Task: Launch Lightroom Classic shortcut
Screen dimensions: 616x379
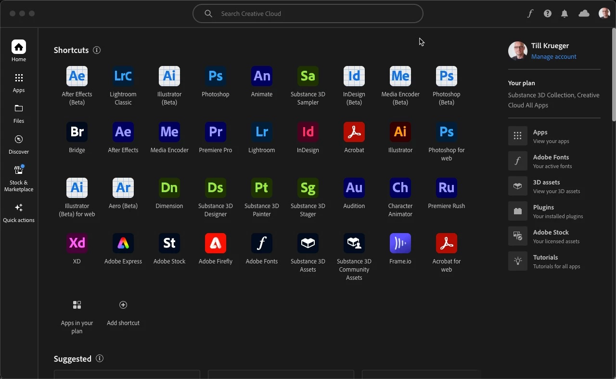Action: point(123,76)
